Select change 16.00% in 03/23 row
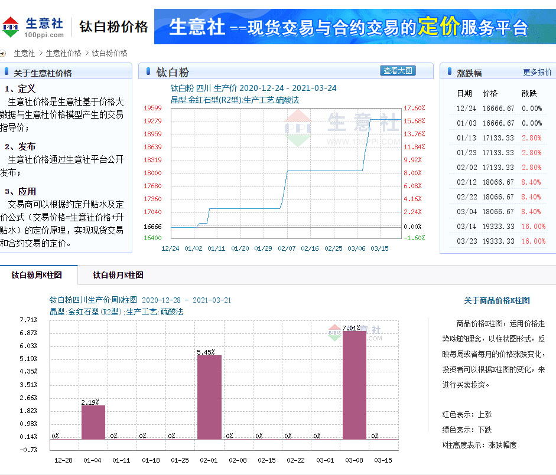This screenshot has width=556, height=475. point(534,241)
